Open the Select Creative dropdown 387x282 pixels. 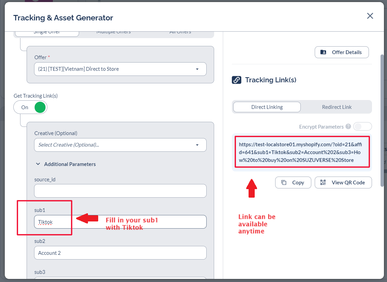point(120,145)
